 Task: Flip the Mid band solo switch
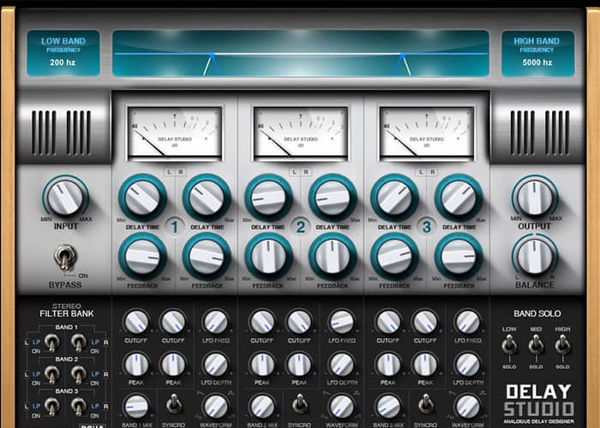pyautogui.click(x=536, y=344)
